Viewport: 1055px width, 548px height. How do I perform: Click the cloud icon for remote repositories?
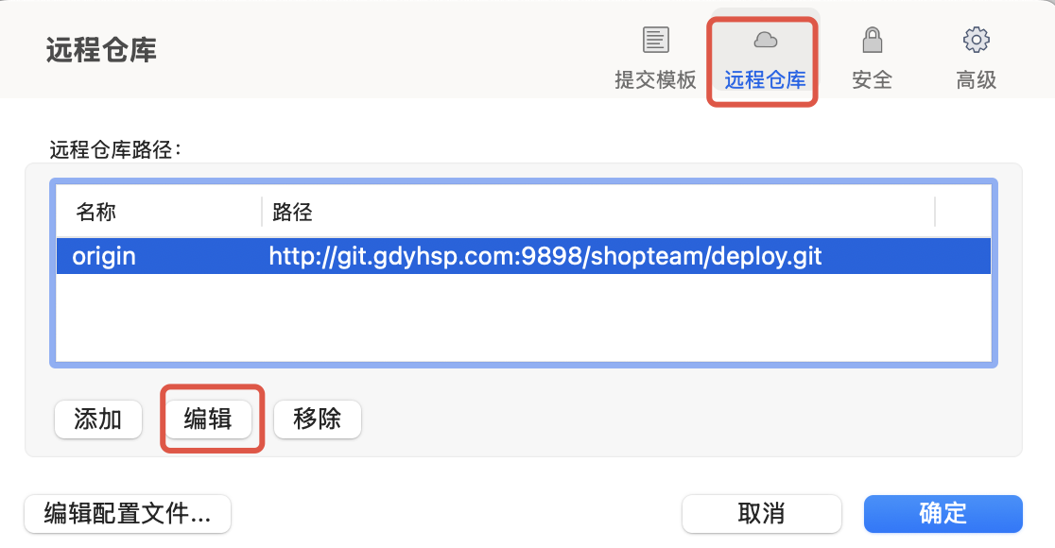[764, 40]
